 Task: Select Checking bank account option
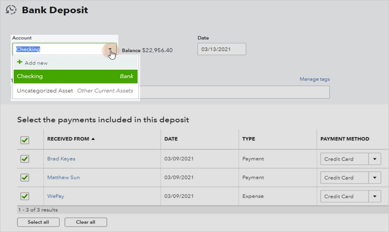pyautogui.click(x=75, y=76)
